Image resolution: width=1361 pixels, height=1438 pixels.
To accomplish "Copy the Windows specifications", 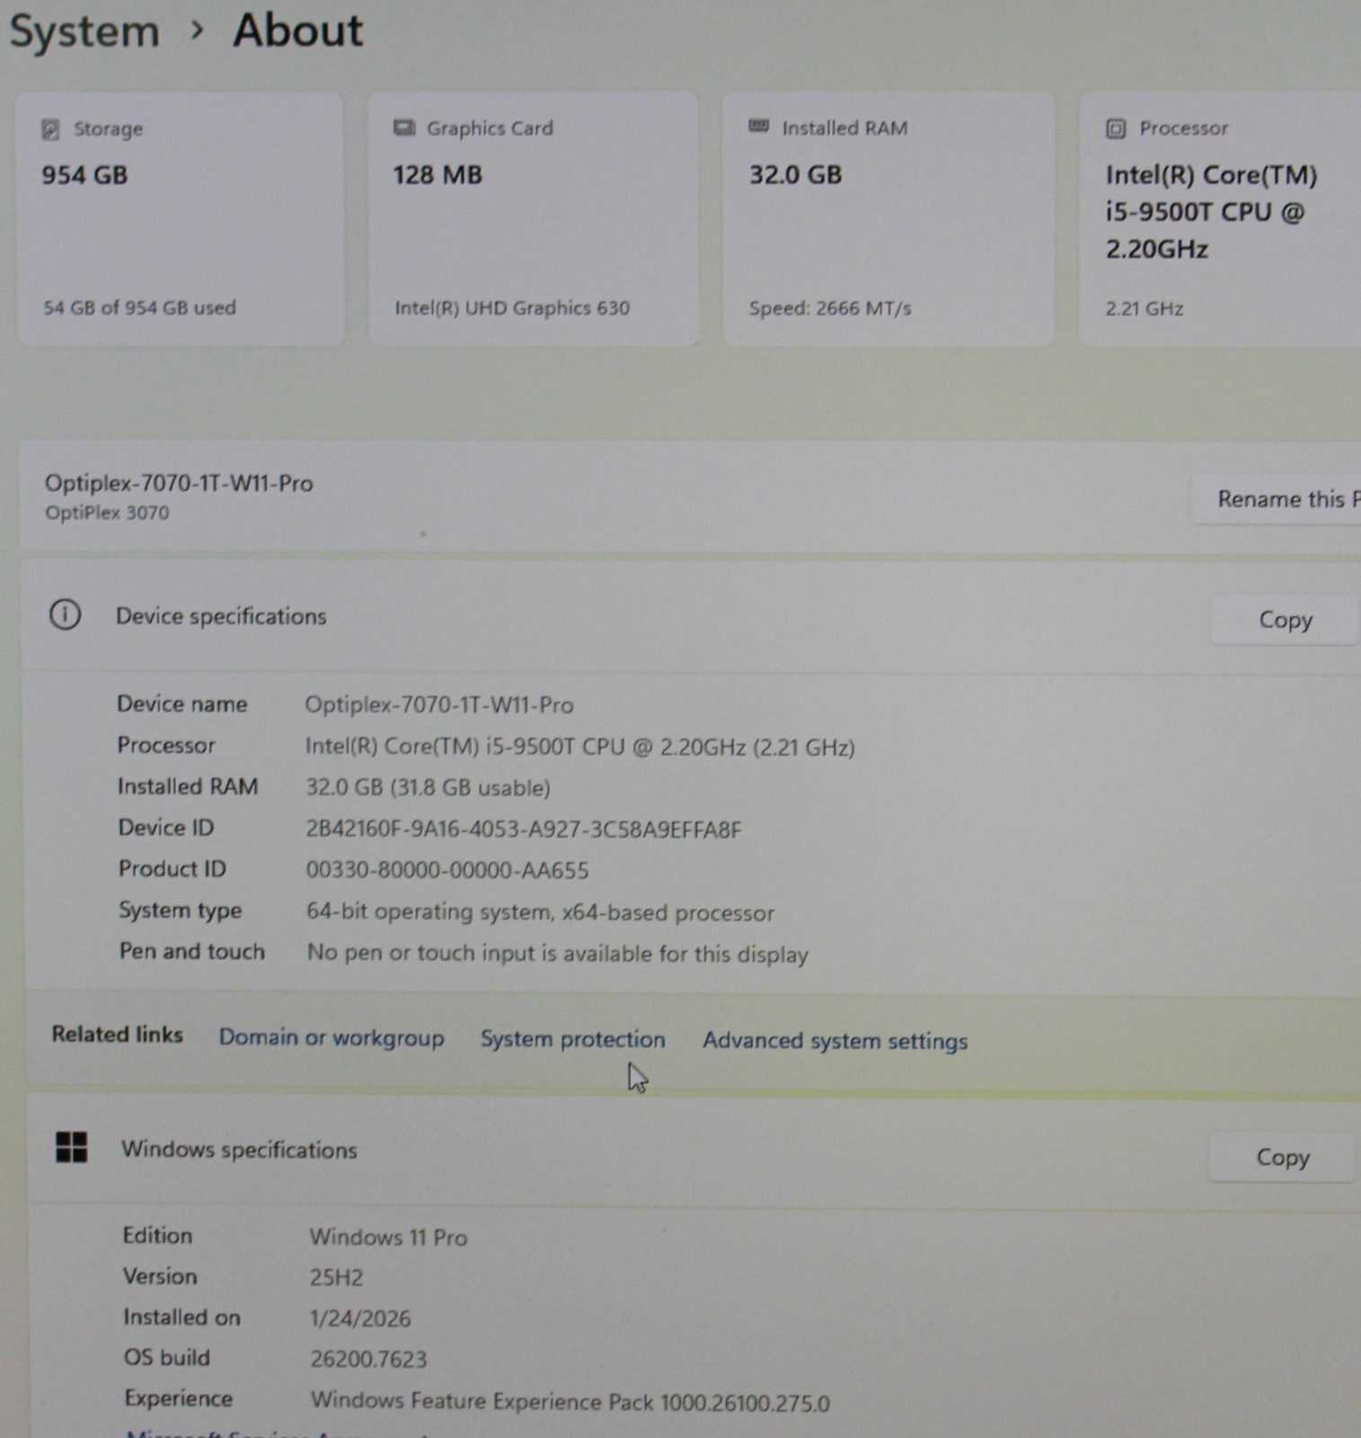I will tap(1282, 1157).
